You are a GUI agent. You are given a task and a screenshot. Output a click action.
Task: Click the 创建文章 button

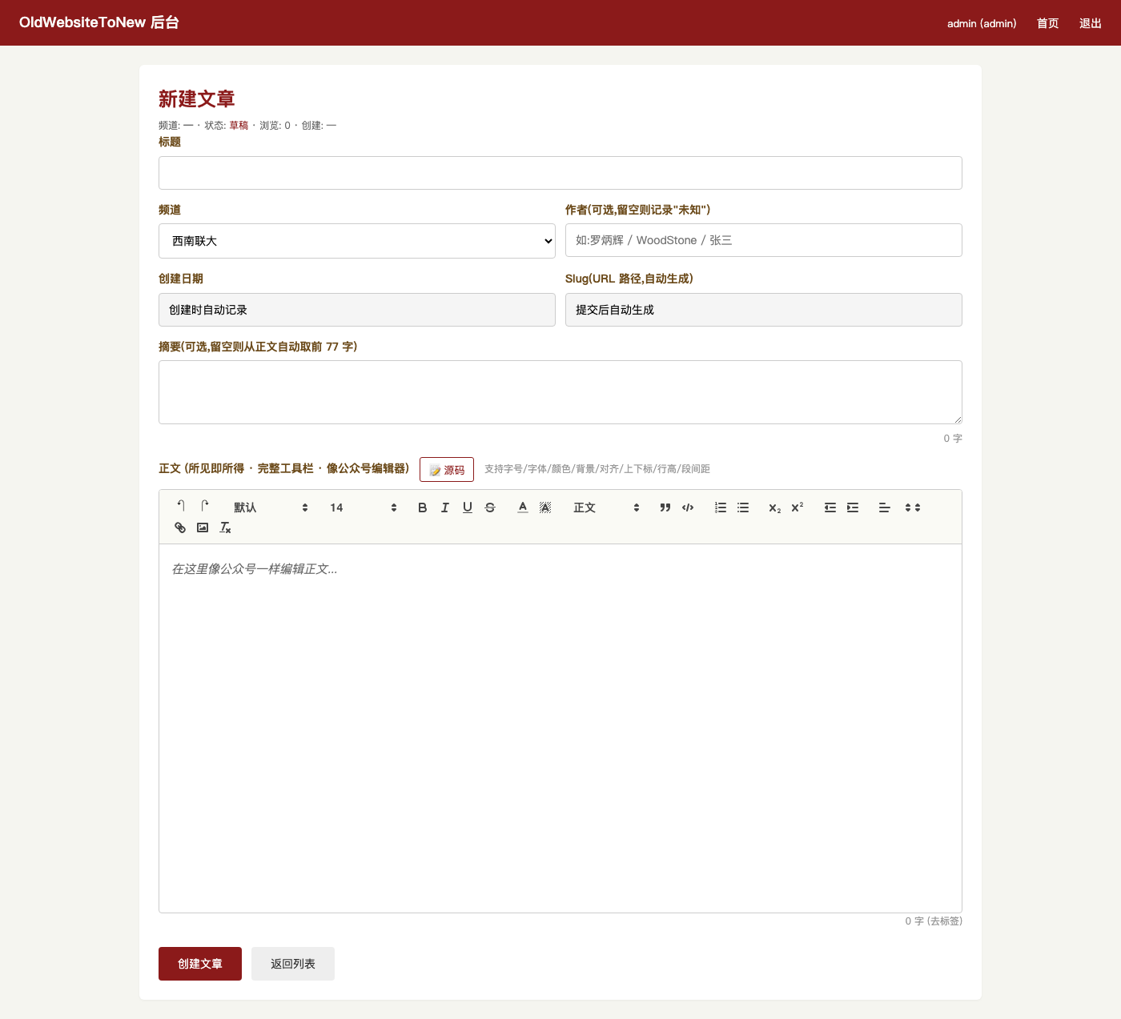(x=200, y=964)
